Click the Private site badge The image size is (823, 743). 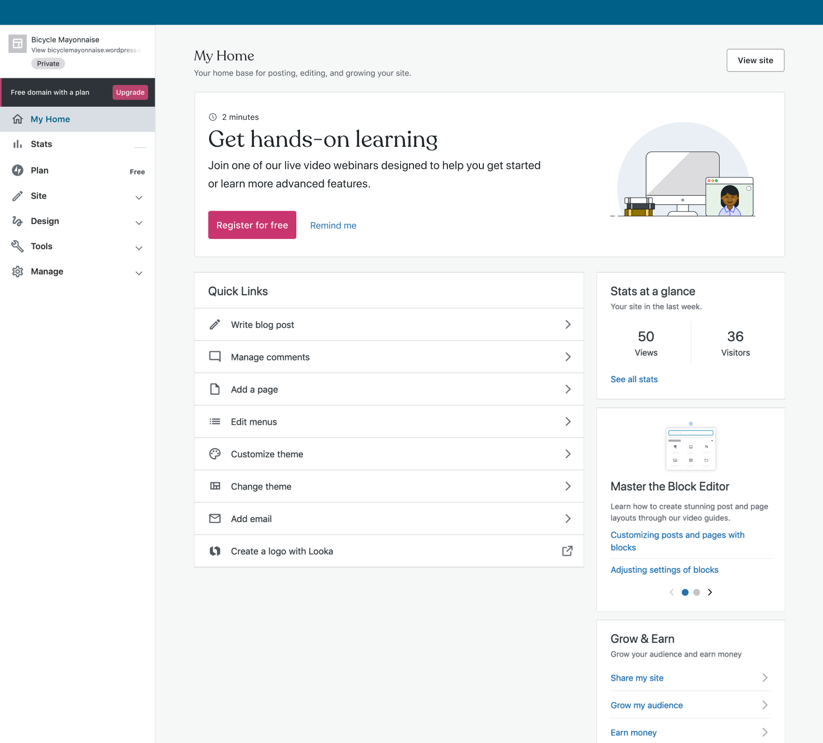tap(48, 63)
